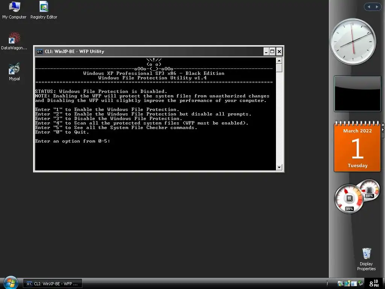Click the Start orb button
The width and height of the screenshot is (385, 289).
(x=11, y=283)
